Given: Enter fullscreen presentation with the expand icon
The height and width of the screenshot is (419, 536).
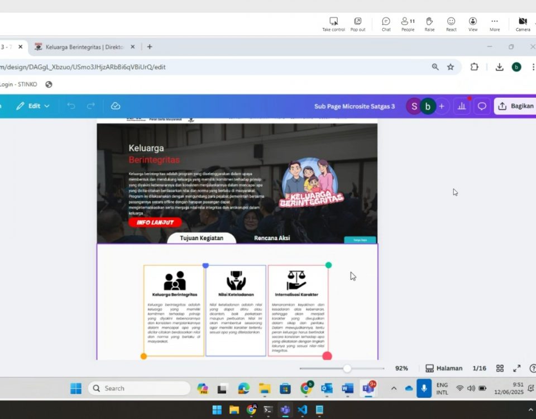Looking at the screenshot, I should (517, 368).
